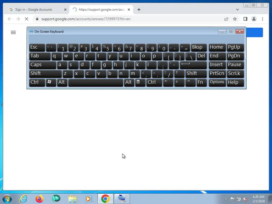Viewport: 272px width, 204px height.
Task: Open Chrome side panel
Action: click(245, 19)
